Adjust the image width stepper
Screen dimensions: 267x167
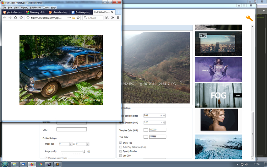point(71,144)
